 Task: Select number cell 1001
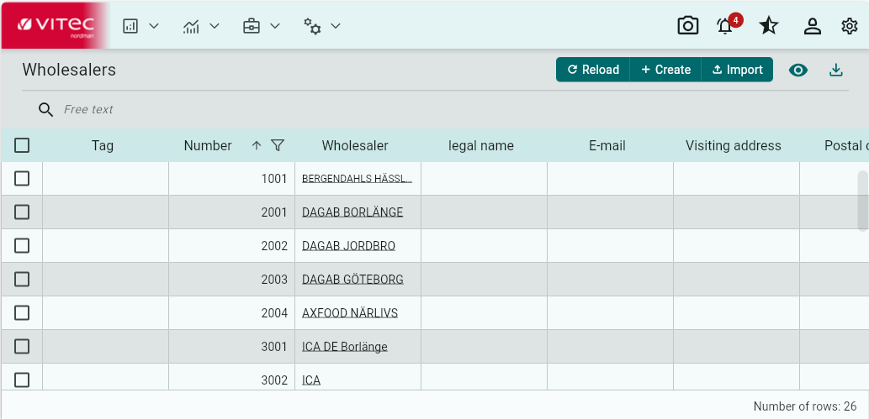(x=231, y=179)
